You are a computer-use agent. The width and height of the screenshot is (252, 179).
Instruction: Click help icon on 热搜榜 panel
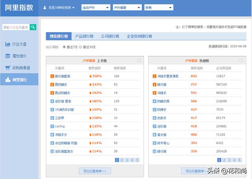[x=241, y=60]
